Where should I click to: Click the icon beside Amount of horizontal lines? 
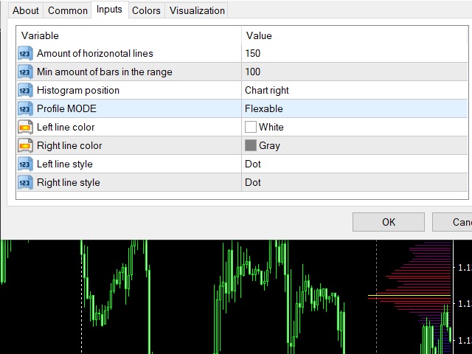25,54
